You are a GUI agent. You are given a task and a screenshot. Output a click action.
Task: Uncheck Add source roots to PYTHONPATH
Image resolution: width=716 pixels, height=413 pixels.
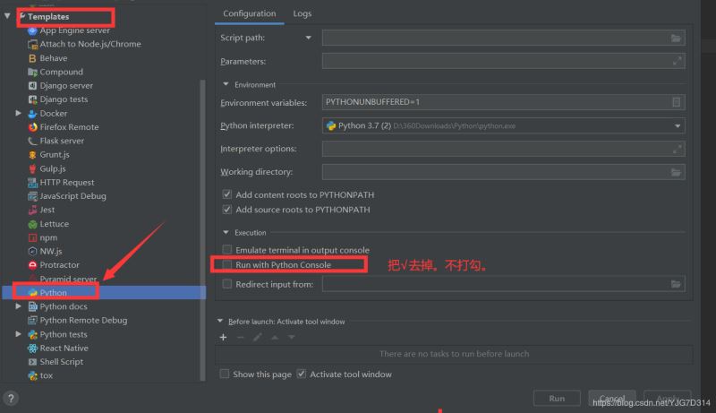pyautogui.click(x=227, y=210)
